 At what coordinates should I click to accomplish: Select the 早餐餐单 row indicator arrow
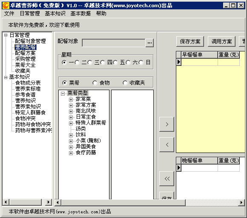(179, 62)
